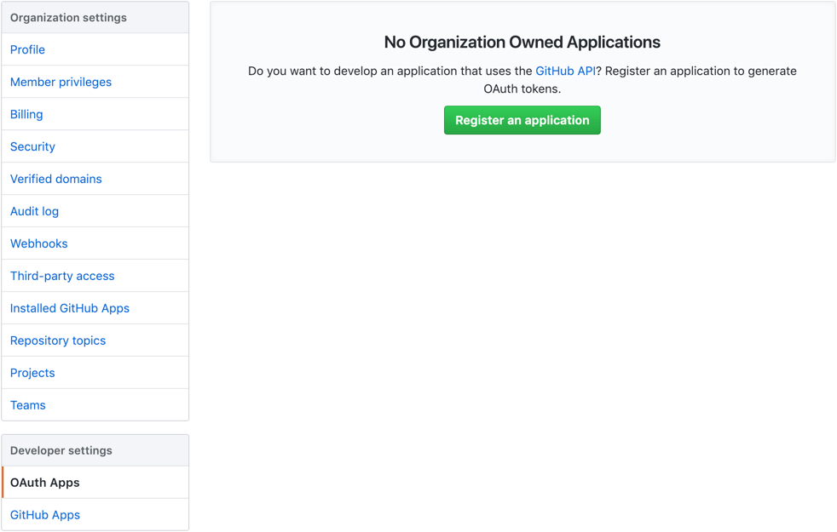The image size is (837, 532).
Task: Switch to the GitHub Apps section
Action: point(44,514)
